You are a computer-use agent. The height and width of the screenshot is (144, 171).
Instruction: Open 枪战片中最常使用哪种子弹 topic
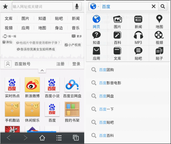(x=38, y=43)
